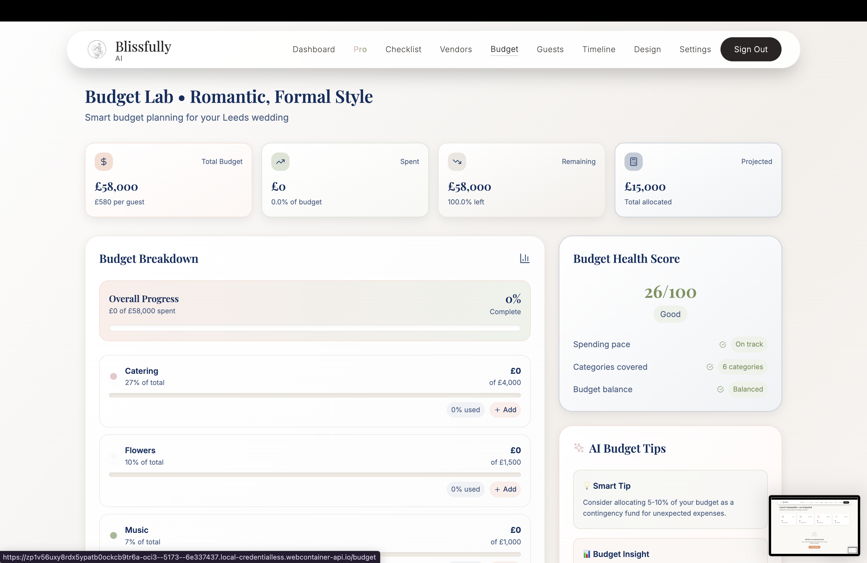The width and height of the screenshot is (867, 563).
Task: Click the sparkle icon beside AI Budget Tips
Action: click(579, 448)
